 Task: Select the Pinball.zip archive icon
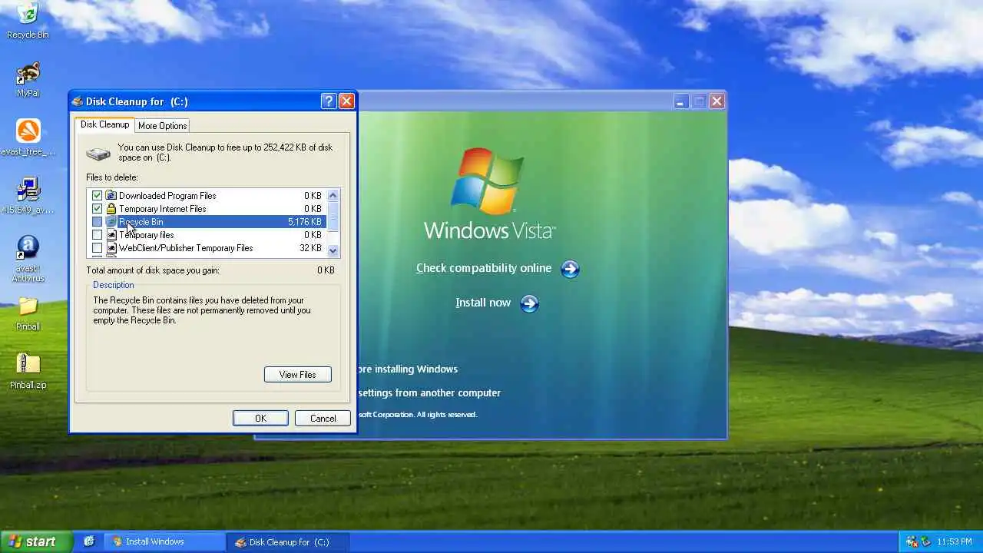tap(28, 371)
